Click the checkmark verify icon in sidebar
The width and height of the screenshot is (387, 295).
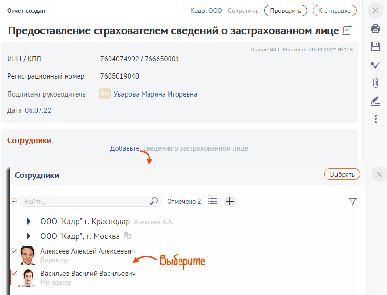click(376, 65)
